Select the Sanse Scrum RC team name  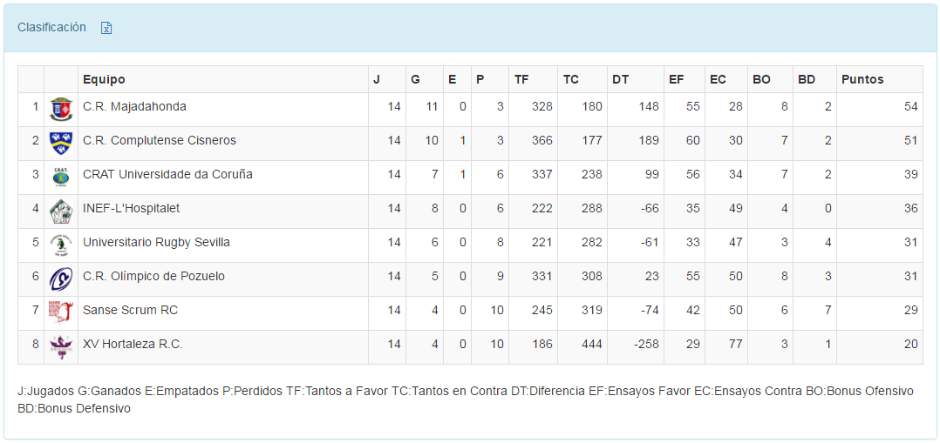[x=130, y=311]
